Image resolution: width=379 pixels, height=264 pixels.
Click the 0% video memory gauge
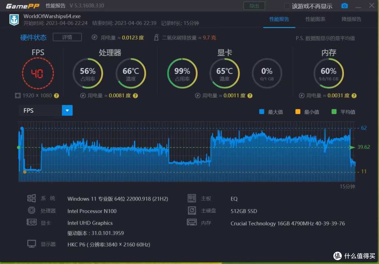[267, 73]
